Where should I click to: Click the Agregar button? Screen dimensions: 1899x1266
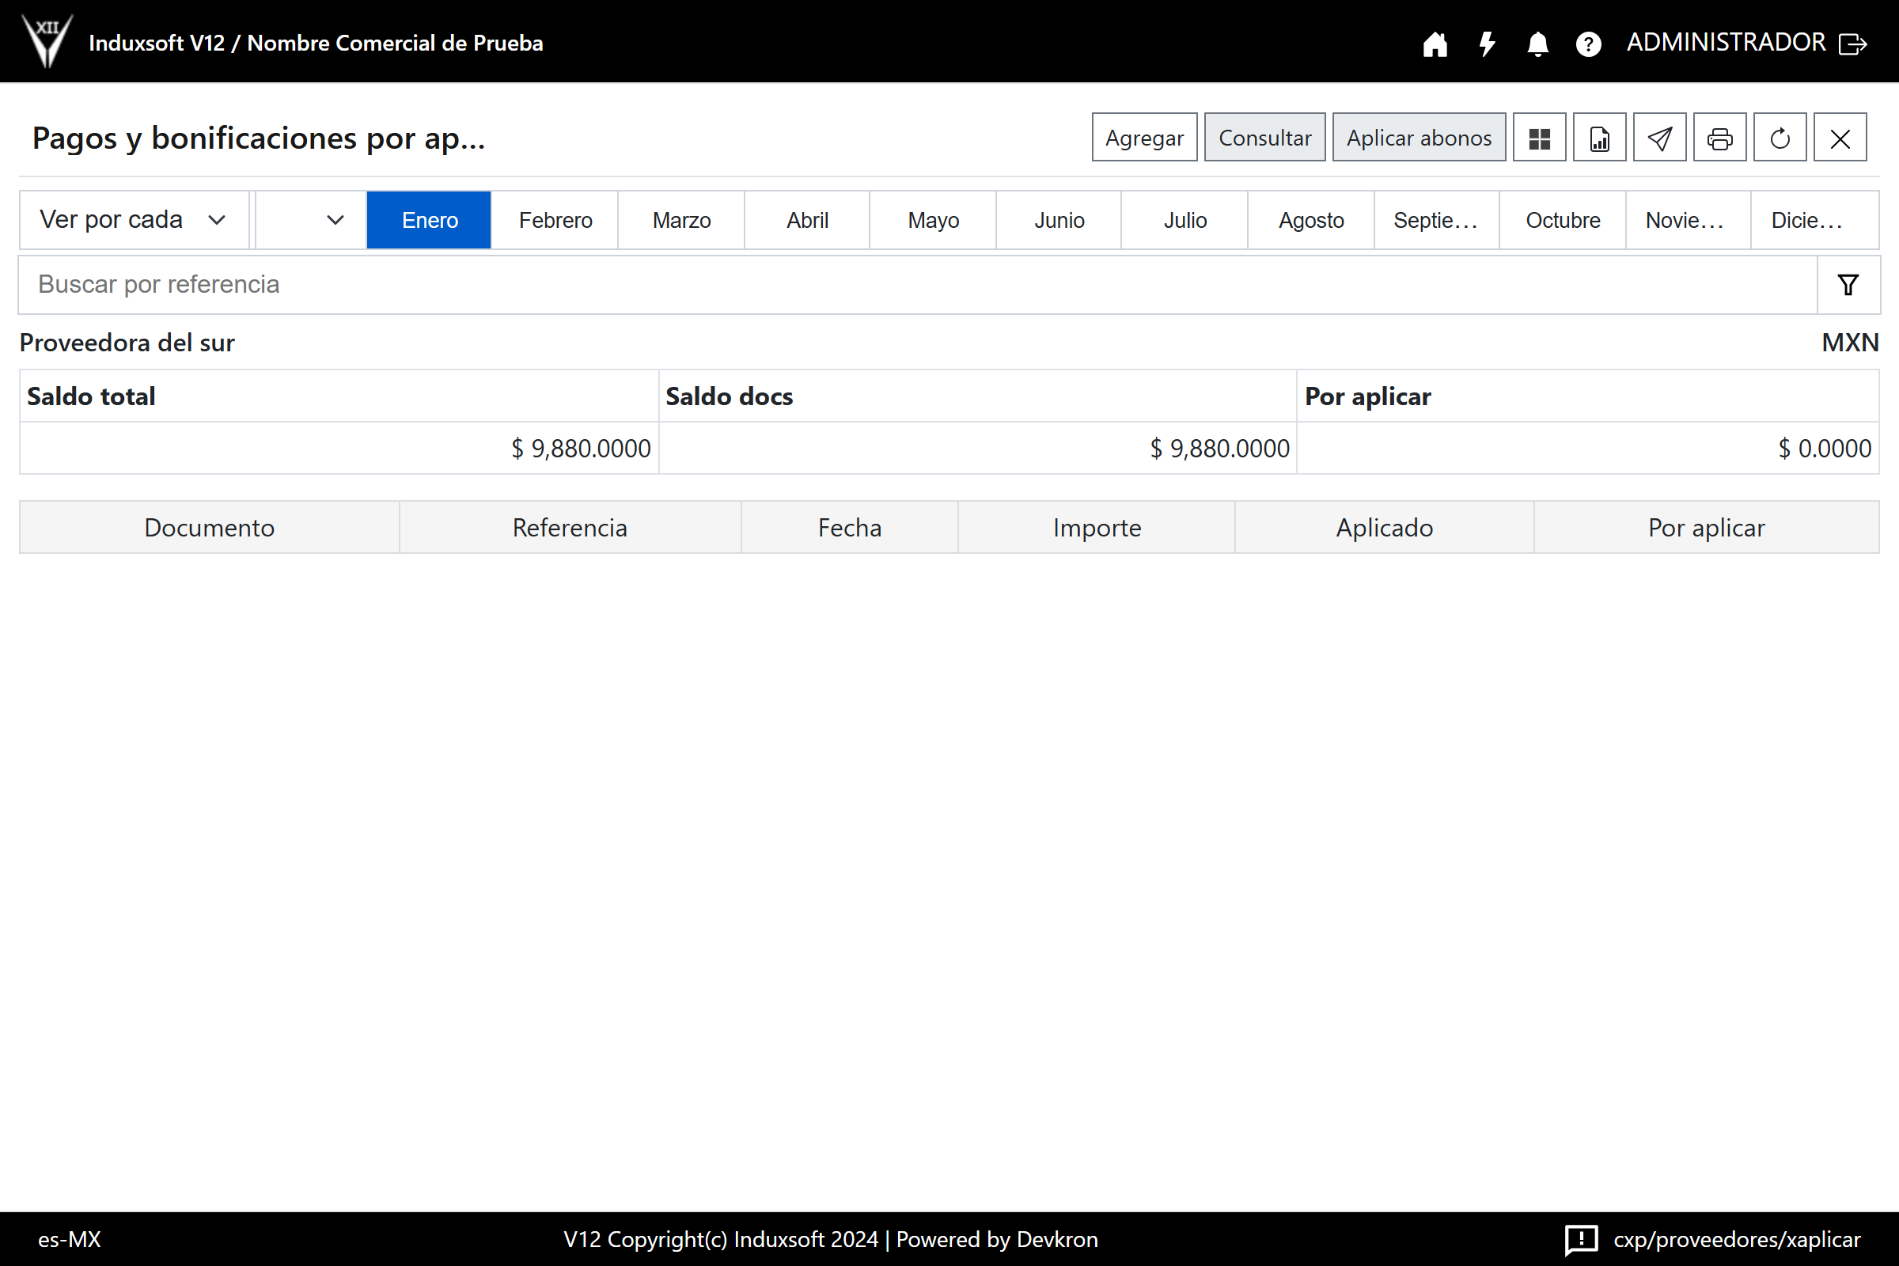[x=1144, y=138]
